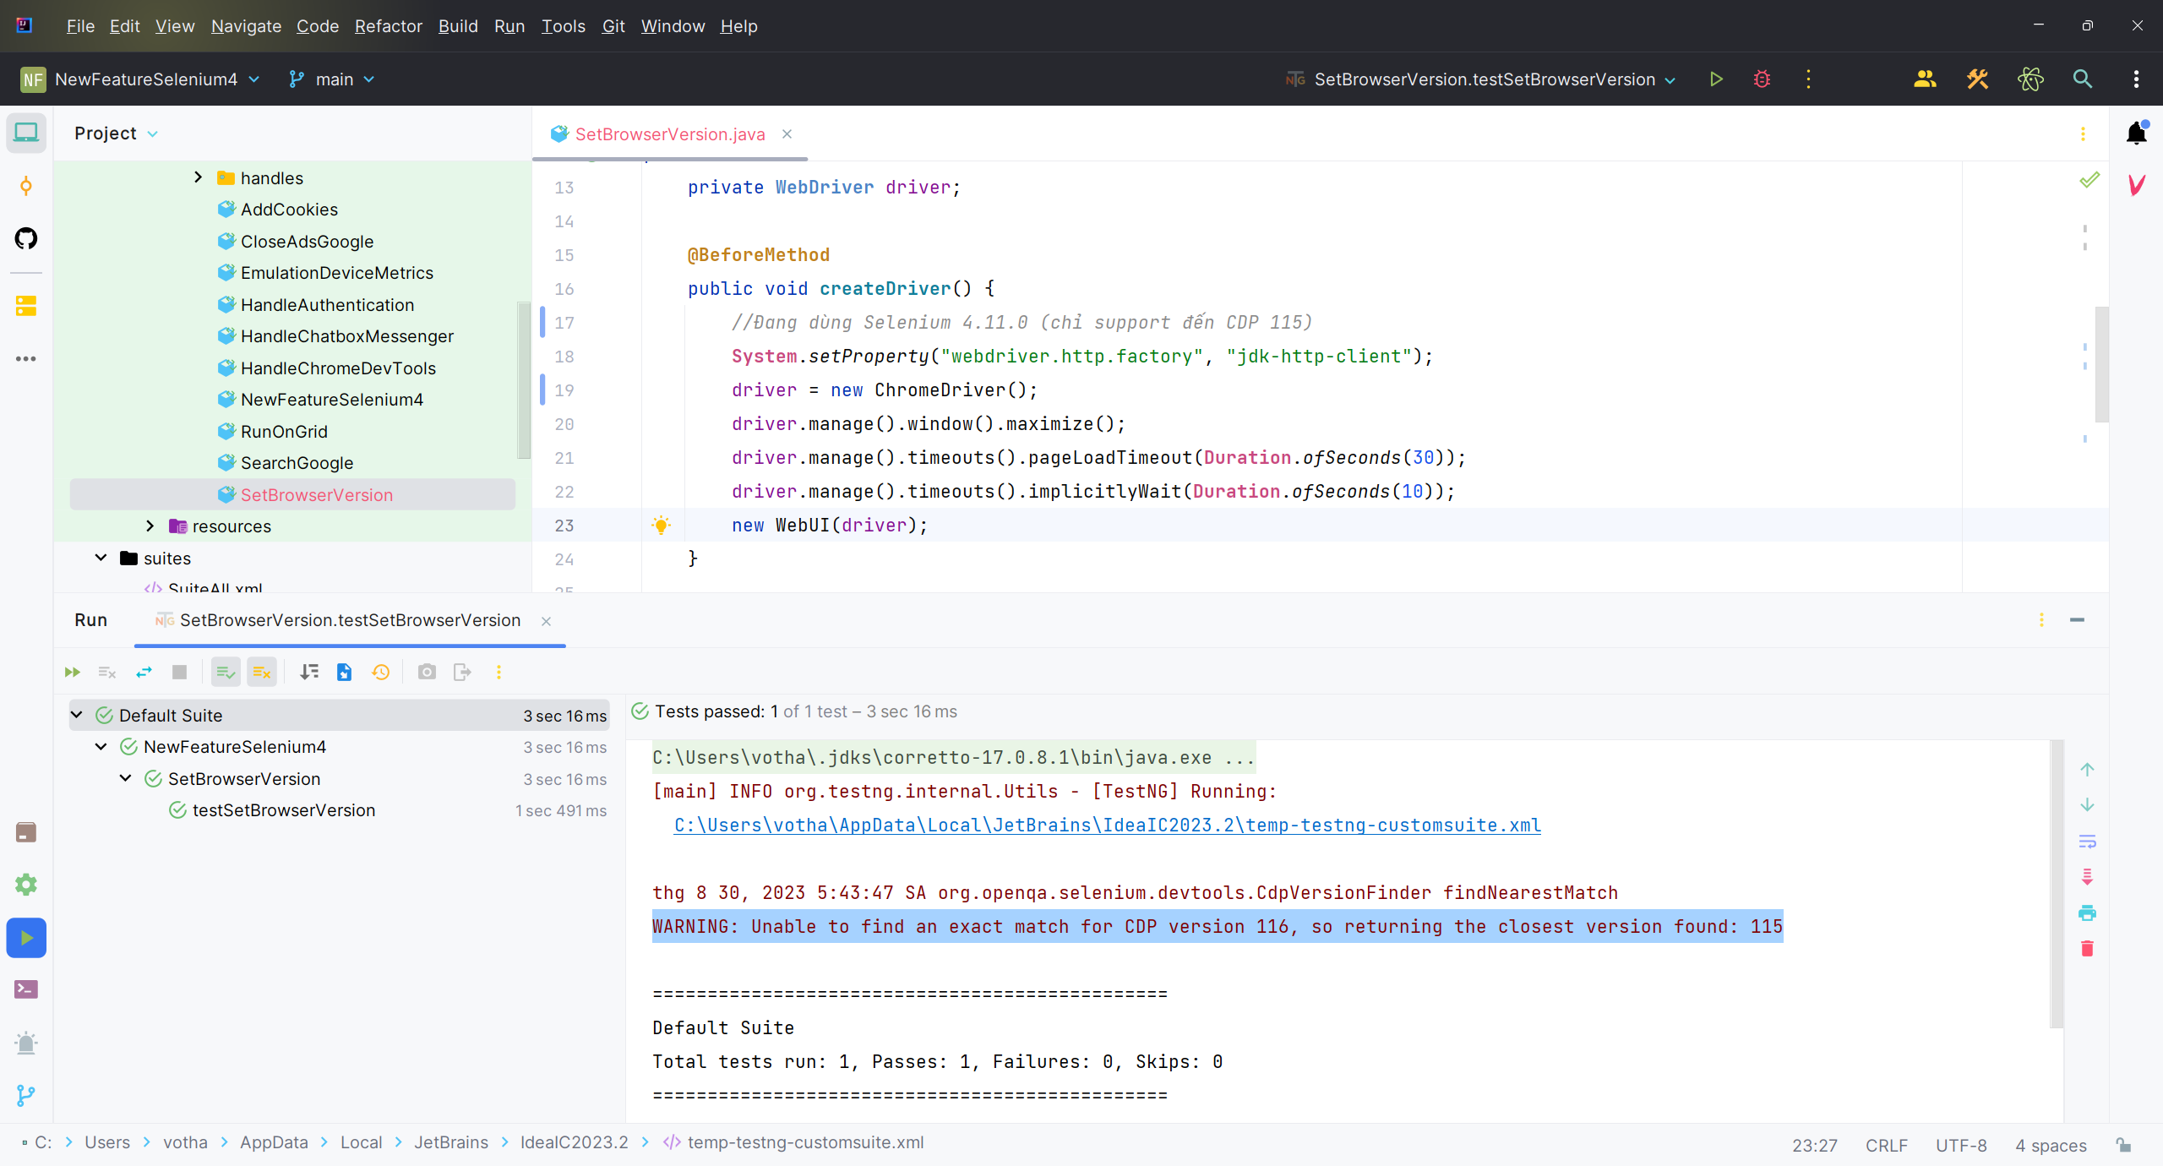Select HandleChromeDevTools class in project tree
Image resolution: width=2163 pixels, height=1166 pixels.
338,368
